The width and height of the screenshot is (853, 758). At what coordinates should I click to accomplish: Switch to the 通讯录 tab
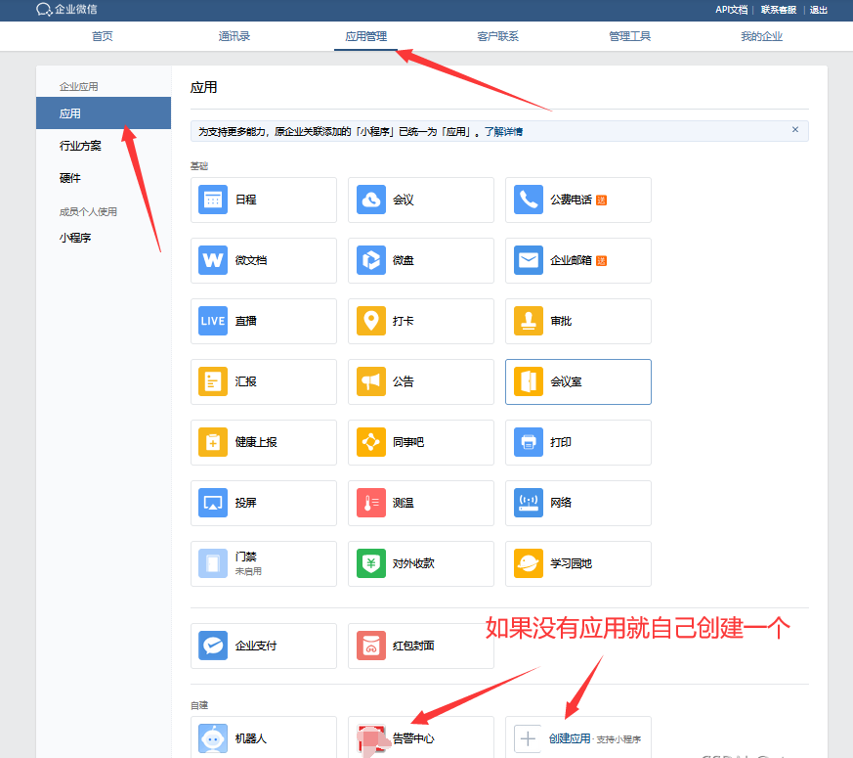coord(235,36)
